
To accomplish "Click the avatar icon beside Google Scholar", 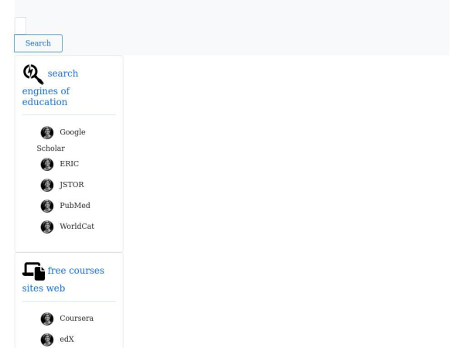I will [47, 132].
